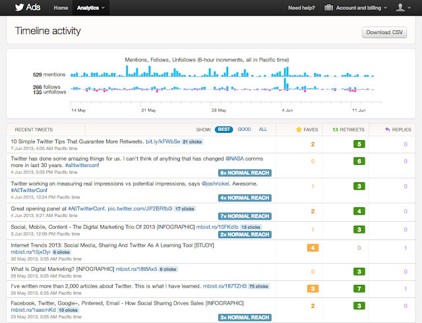Image resolution: width=422 pixels, height=323 pixels.
Task: Click the 75 clicks badge
Action: (x=258, y=286)
